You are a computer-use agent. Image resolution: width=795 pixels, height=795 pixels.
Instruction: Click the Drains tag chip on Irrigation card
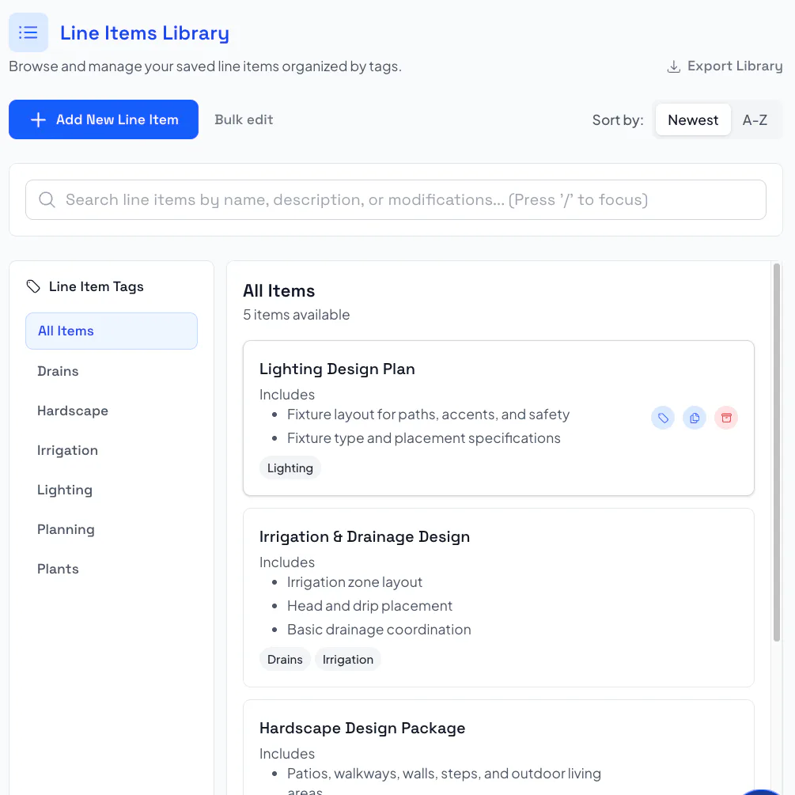coord(285,659)
